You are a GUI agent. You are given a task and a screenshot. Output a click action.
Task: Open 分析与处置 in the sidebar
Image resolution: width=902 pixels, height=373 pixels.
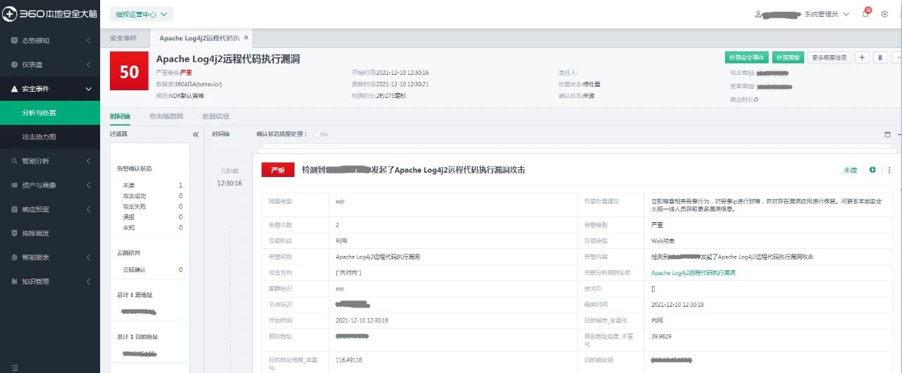(50, 113)
